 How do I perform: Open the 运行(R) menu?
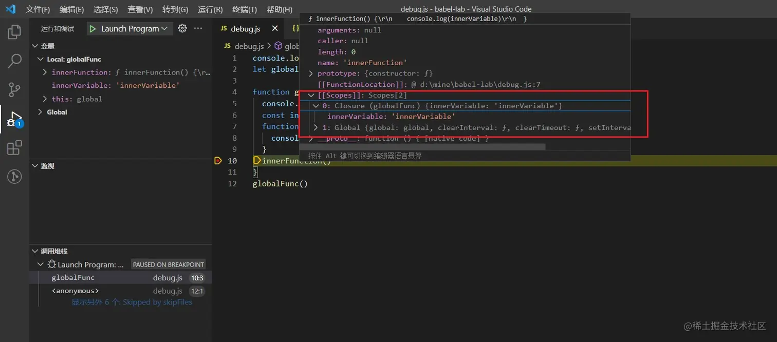pyautogui.click(x=210, y=9)
